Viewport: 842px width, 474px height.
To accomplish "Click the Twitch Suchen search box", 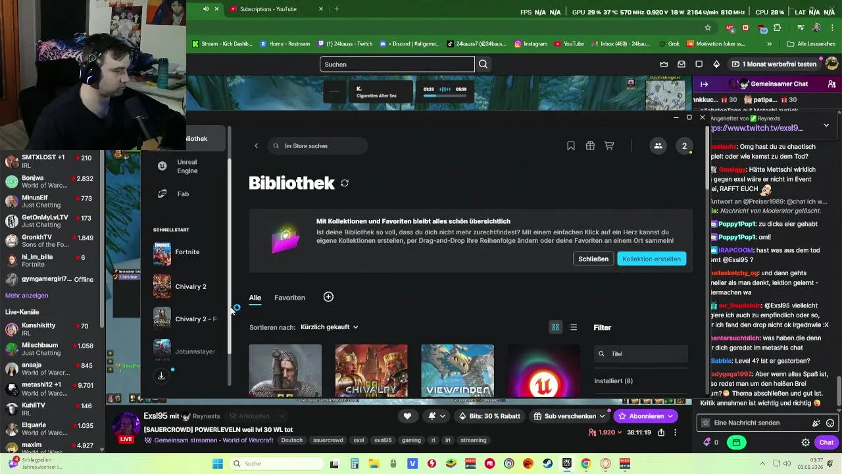I will tap(397, 64).
